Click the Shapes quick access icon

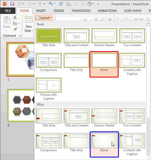point(20,4)
